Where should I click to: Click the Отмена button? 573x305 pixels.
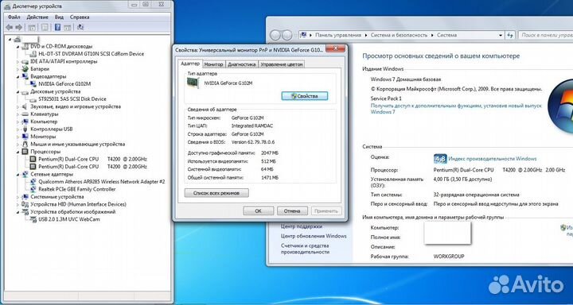tap(292, 210)
